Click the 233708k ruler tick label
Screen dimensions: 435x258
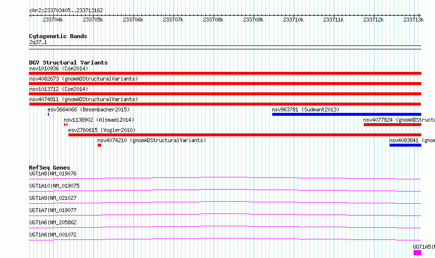tap(213, 20)
